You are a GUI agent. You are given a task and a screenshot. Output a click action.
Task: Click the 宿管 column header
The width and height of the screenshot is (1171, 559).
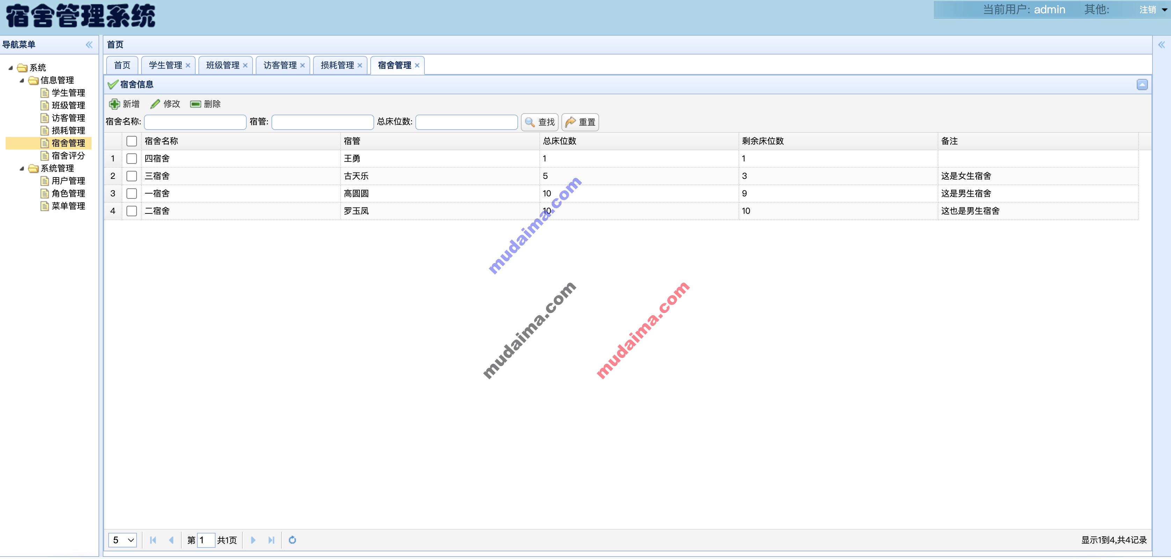pyautogui.click(x=440, y=141)
